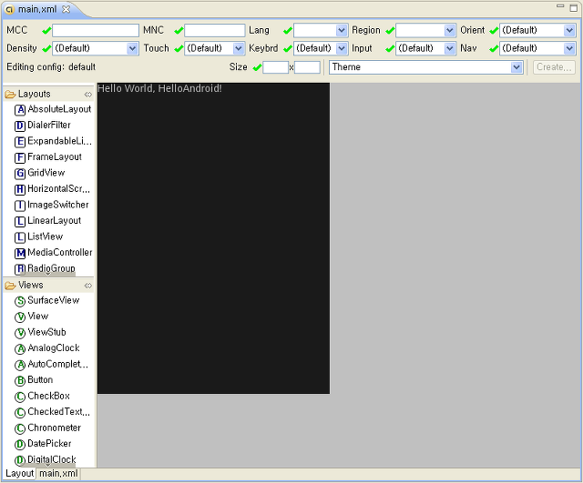The height and width of the screenshot is (483, 583).
Task: Click the Layouts folder icon
Action: [10, 95]
